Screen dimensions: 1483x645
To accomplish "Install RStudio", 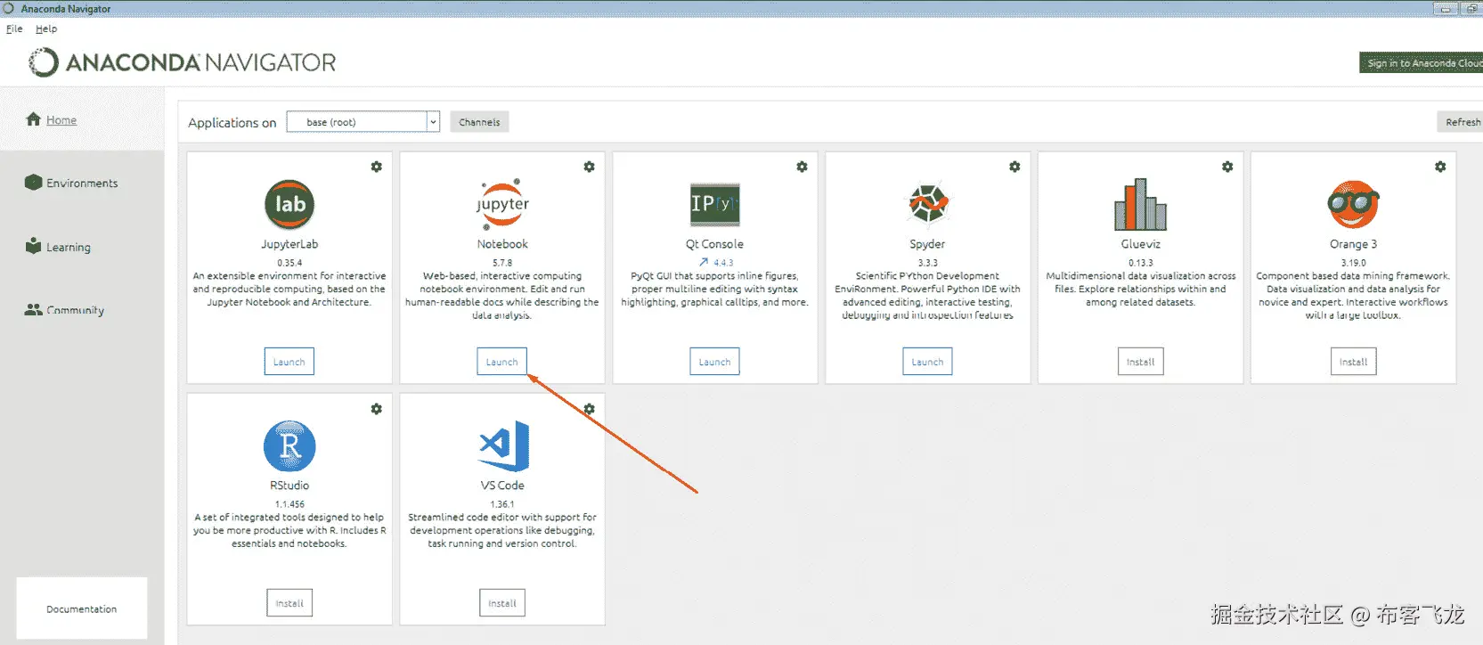I will [x=289, y=603].
